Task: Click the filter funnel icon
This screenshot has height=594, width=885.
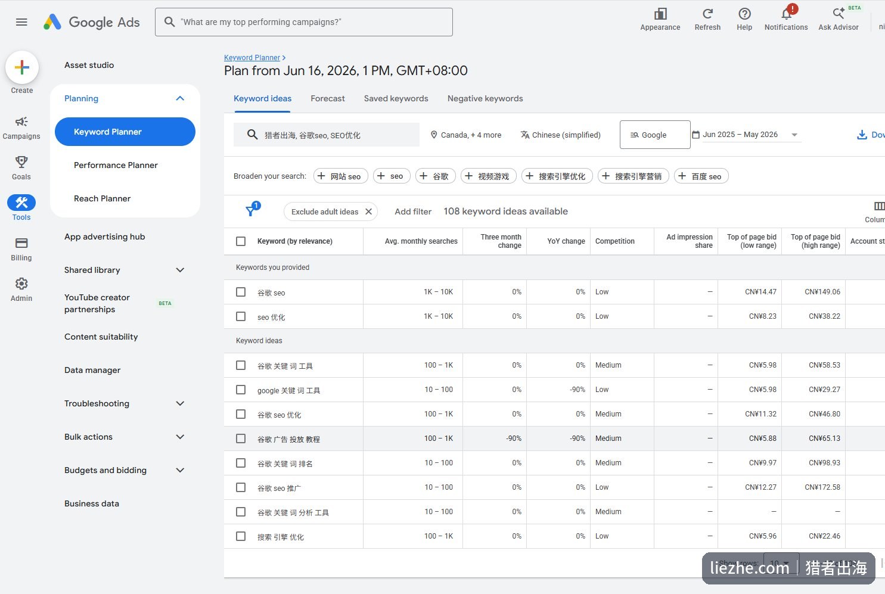Action: [251, 211]
